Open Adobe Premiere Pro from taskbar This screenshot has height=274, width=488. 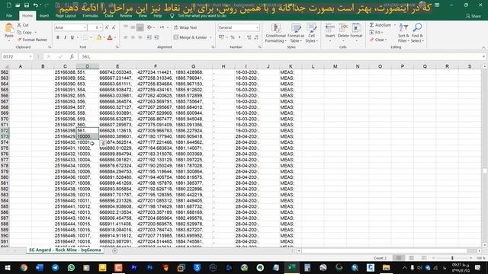[x=134, y=267]
